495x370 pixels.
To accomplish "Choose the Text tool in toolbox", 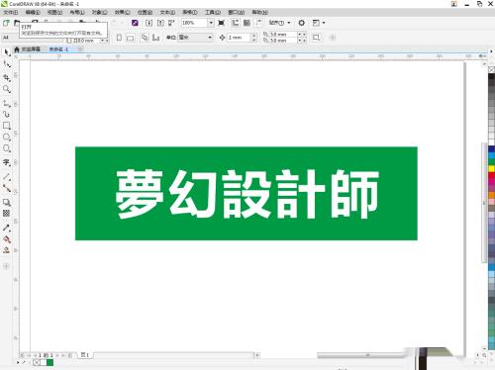I will (6, 162).
